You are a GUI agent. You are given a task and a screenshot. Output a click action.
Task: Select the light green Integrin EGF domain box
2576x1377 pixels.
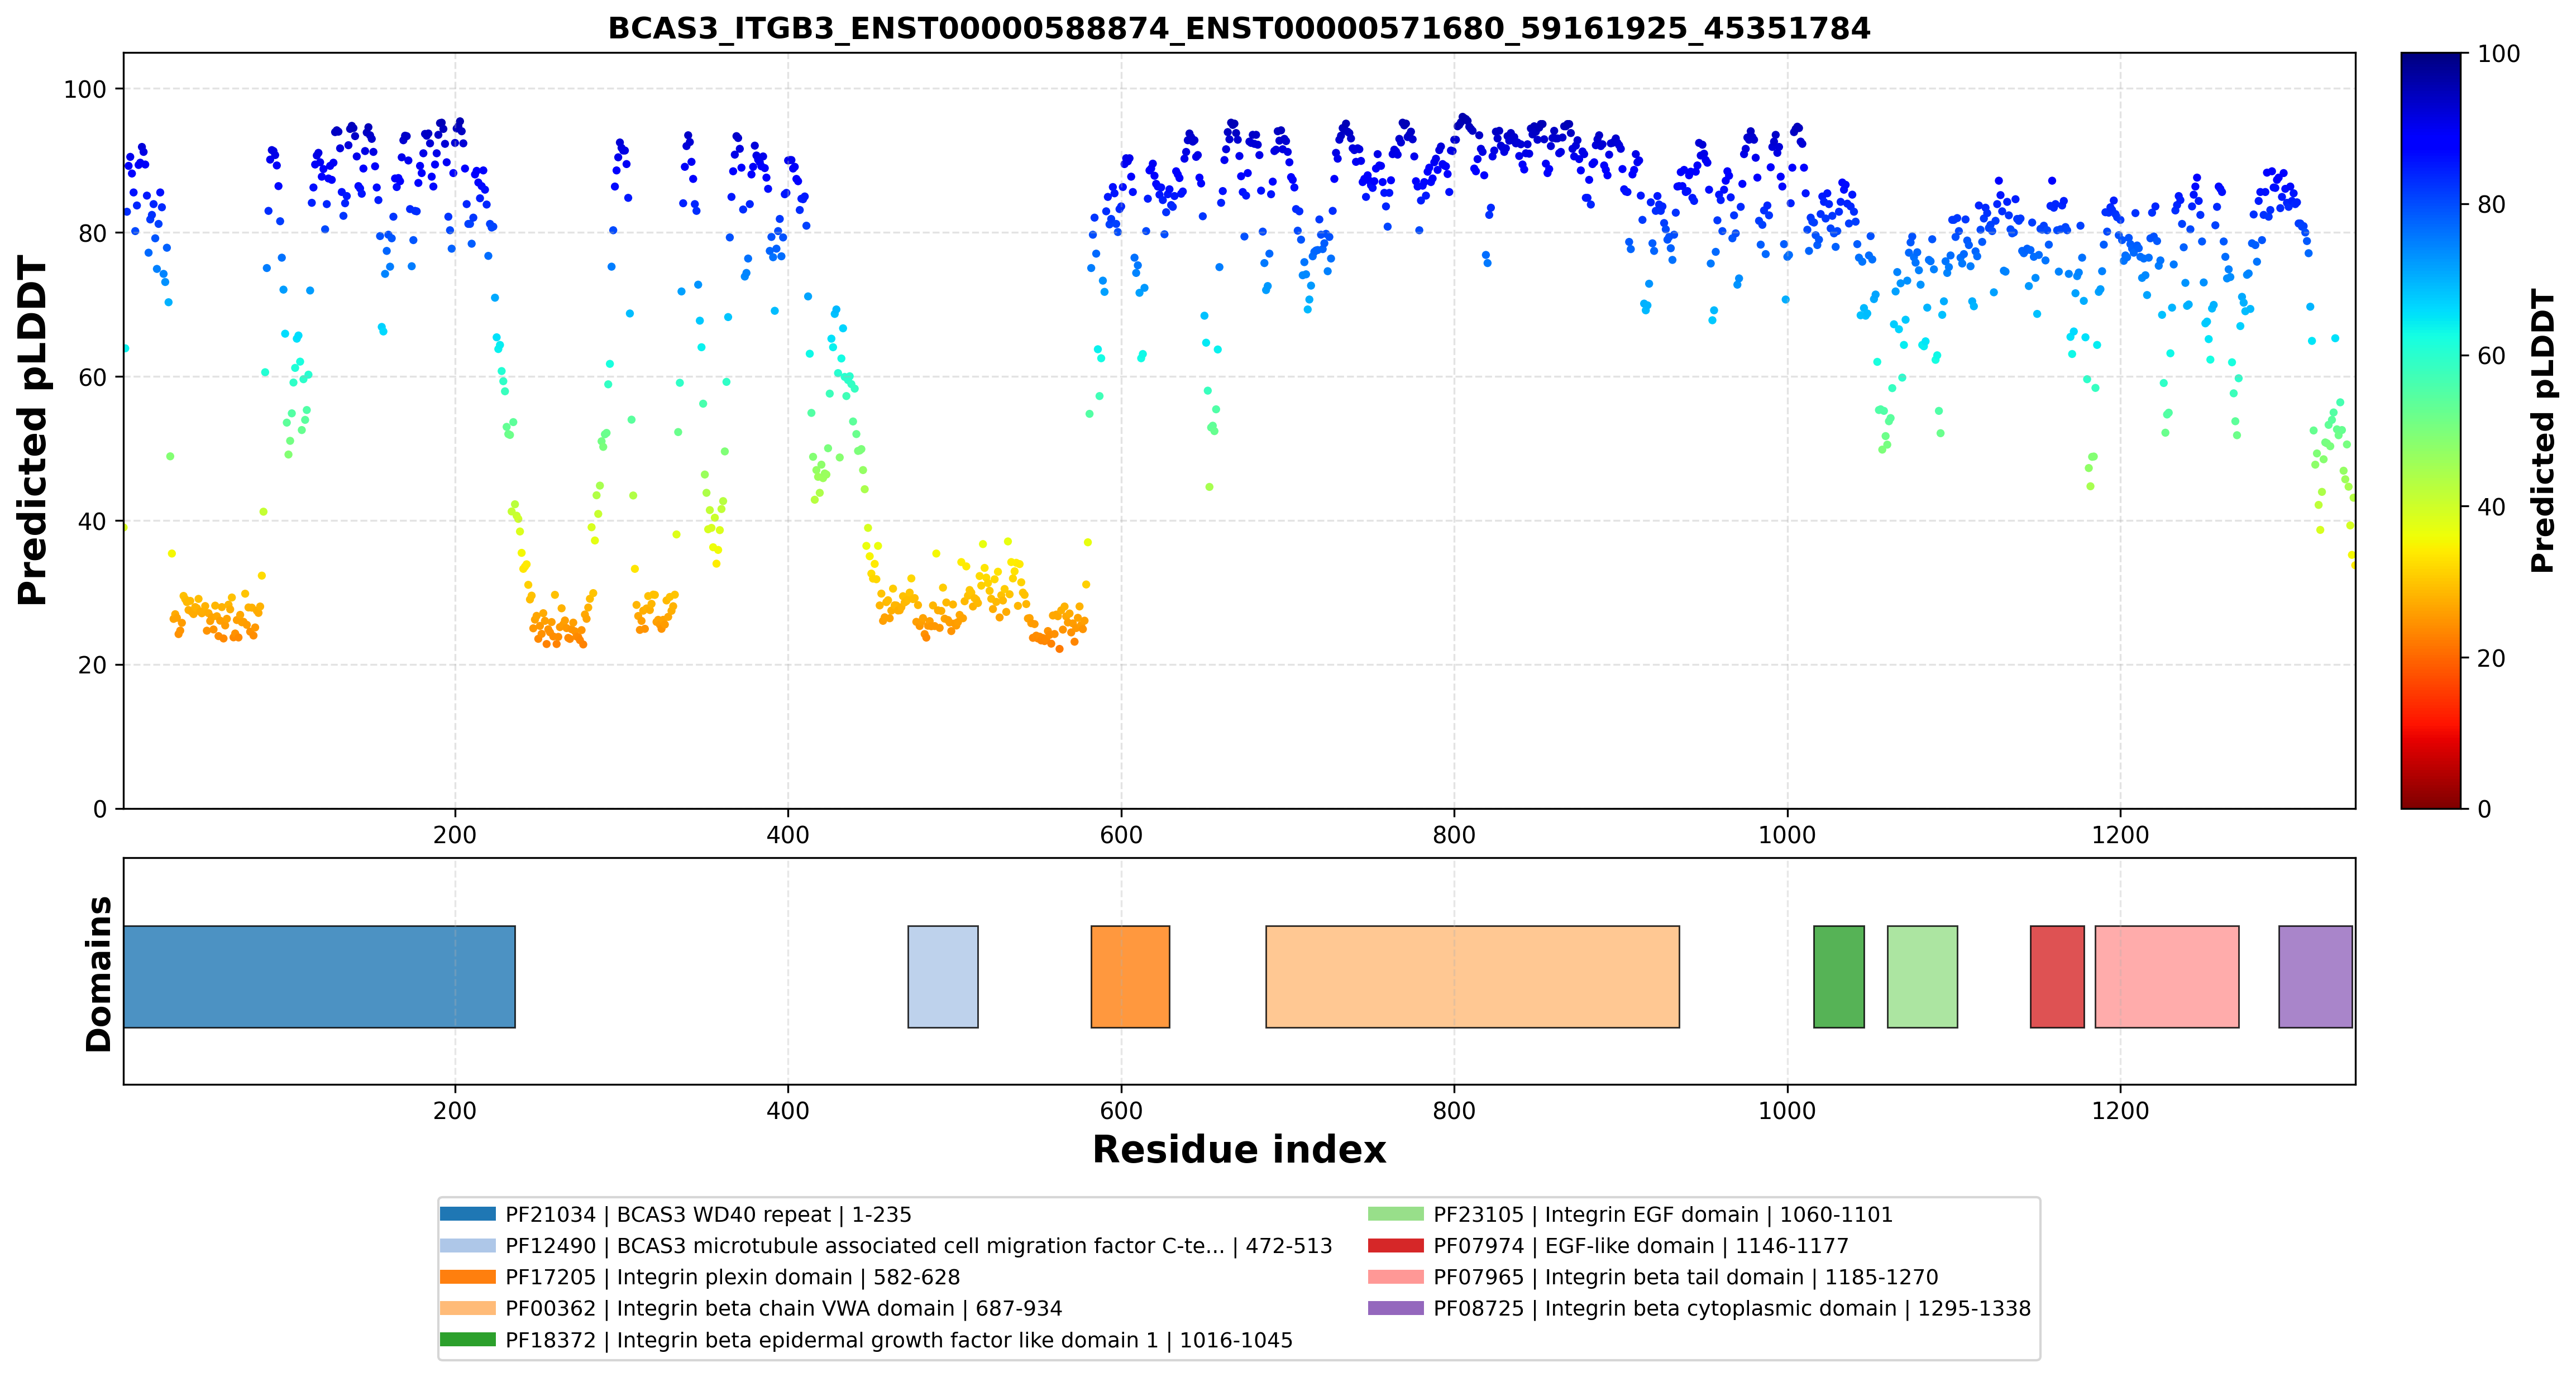coord(1922,976)
